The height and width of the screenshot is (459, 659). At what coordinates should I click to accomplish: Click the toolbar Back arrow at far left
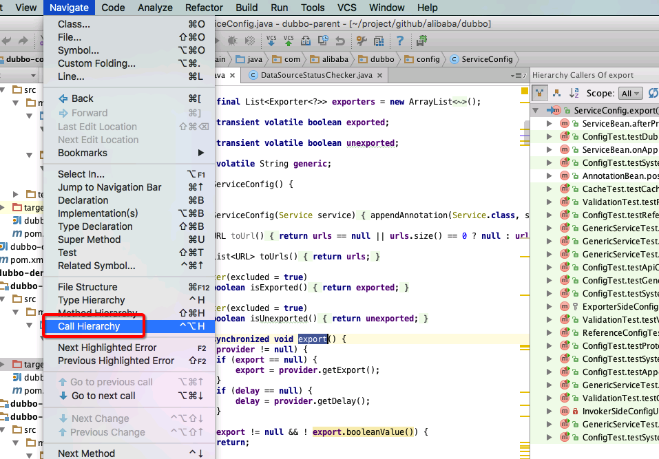(x=6, y=41)
